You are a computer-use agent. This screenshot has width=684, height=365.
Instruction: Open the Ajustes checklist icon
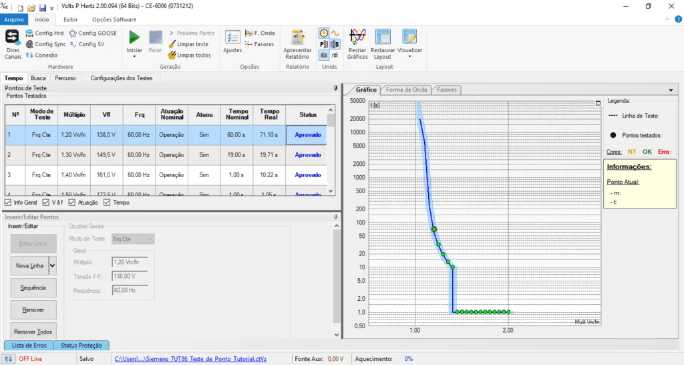pos(232,37)
